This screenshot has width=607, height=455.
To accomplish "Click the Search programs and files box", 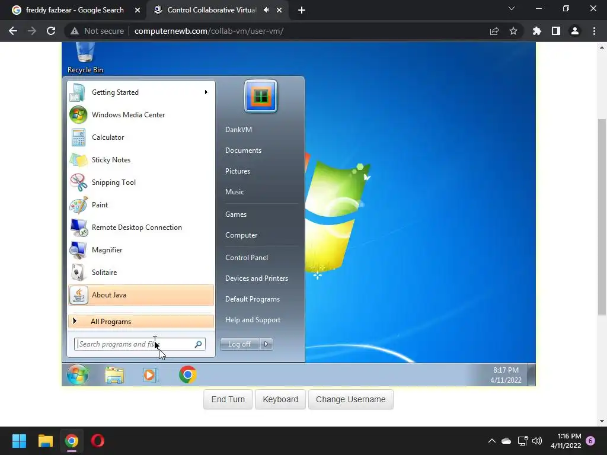I will (139, 344).
